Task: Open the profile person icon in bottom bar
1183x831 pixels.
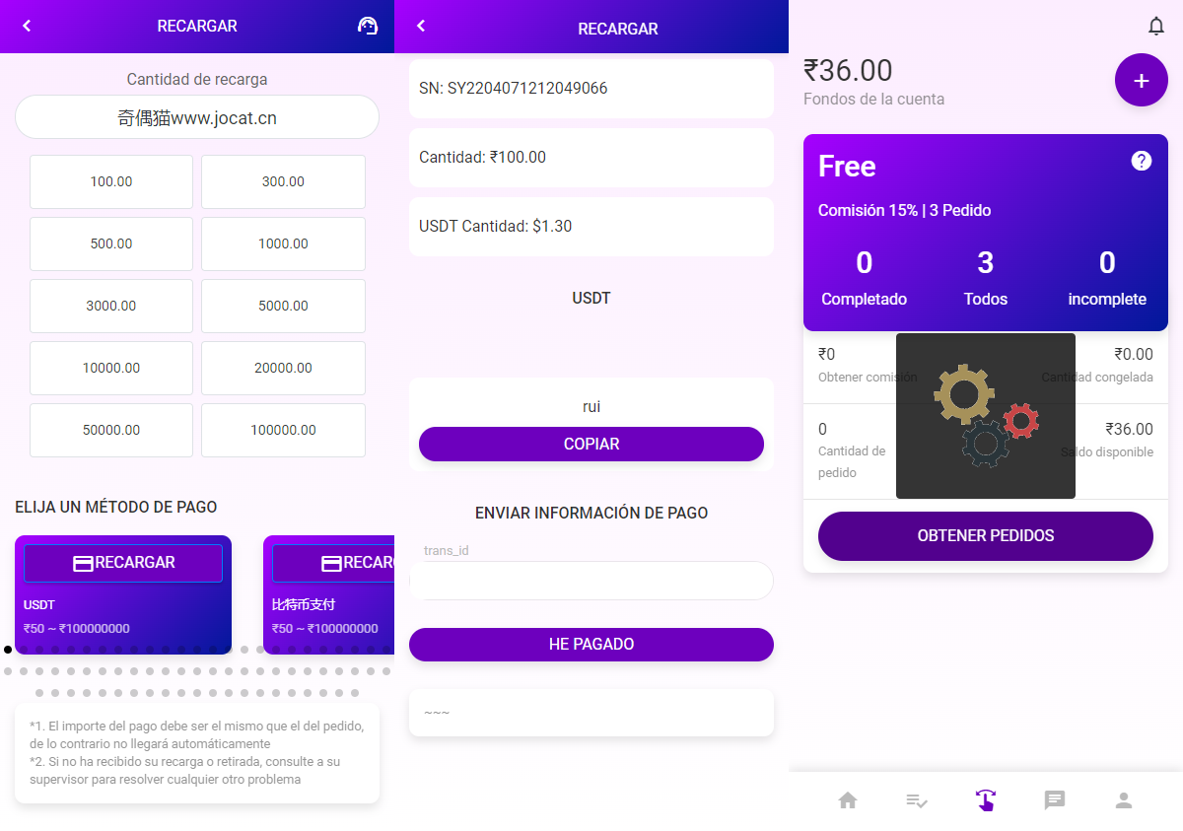Action: point(1124,800)
